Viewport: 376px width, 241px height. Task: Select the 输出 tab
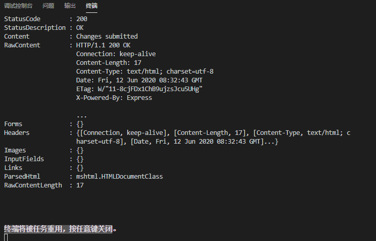point(70,6)
